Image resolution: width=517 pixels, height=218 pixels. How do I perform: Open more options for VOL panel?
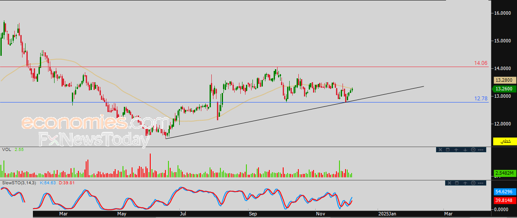pyautogui.click(x=481, y=150)
